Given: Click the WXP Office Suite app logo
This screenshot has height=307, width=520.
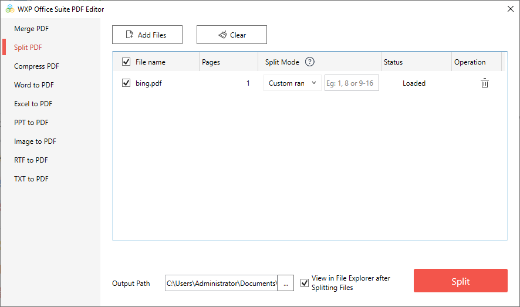Looking at the screenshot, I should coord(10,9).
